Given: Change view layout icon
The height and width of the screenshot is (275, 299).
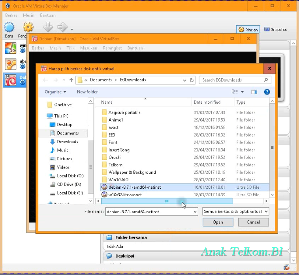Looking at the screenshot, I should pyautogui.click(x=235, y=92).
